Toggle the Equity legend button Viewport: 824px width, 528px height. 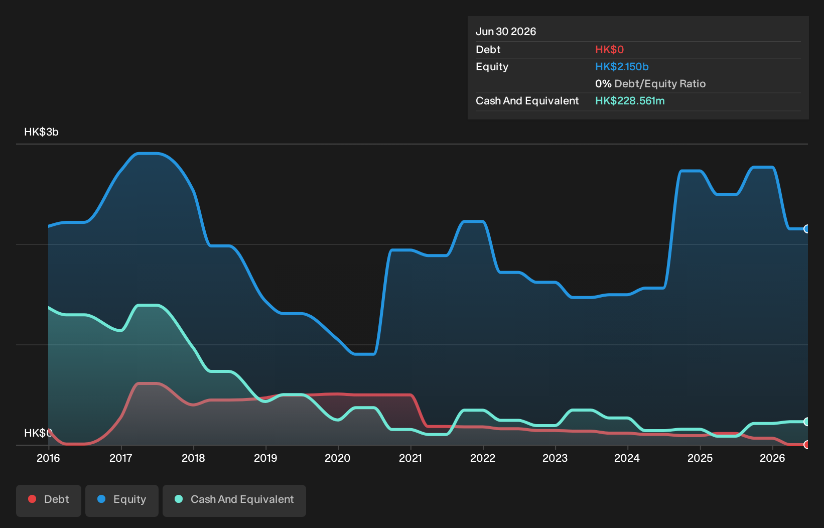pos(122,500)
